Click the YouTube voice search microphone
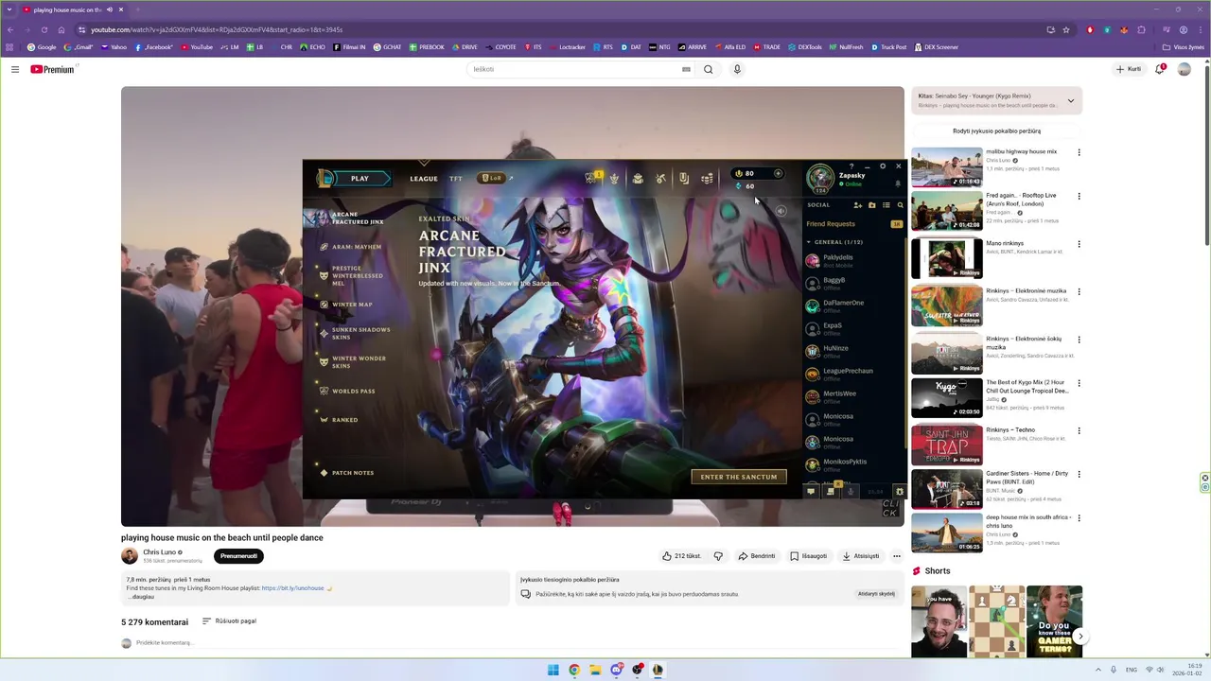The width and height of the screenshot is (1211, 681). (x=737, y=69)
